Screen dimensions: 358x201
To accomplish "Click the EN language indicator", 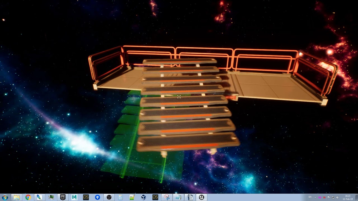I will 310,197.
